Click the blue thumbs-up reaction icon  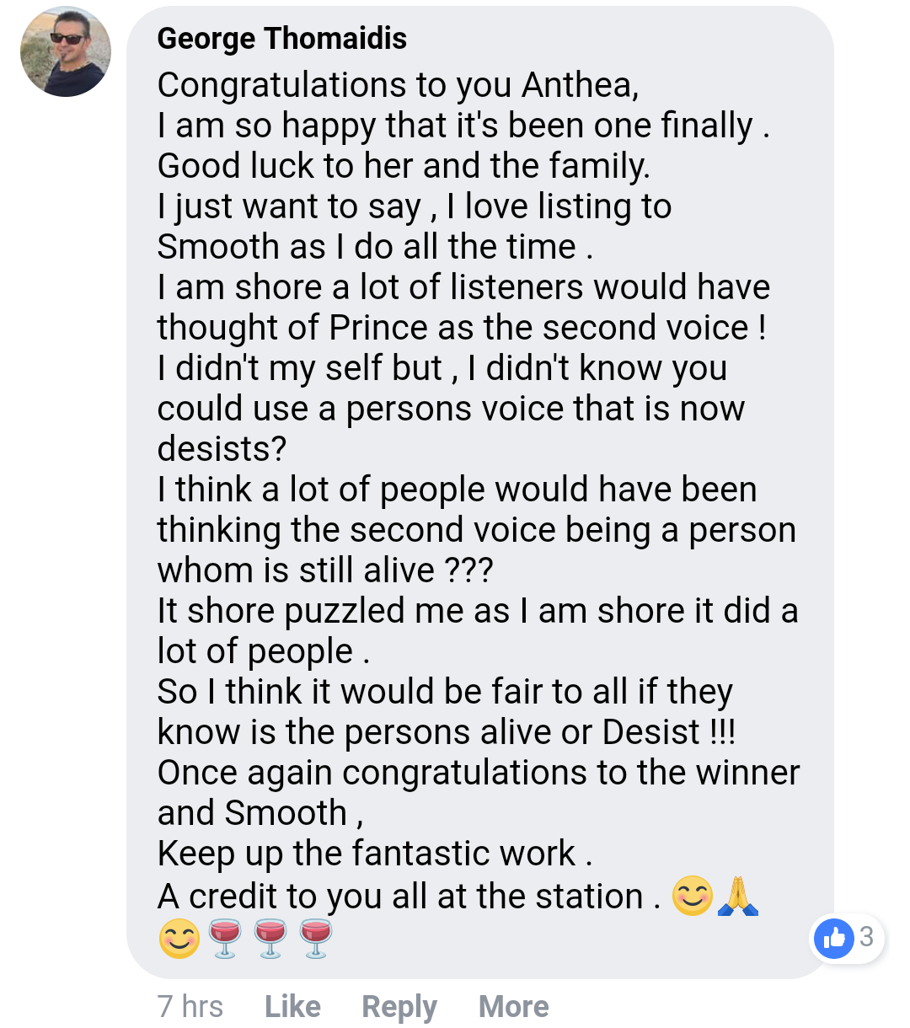(x=834, y=937)
